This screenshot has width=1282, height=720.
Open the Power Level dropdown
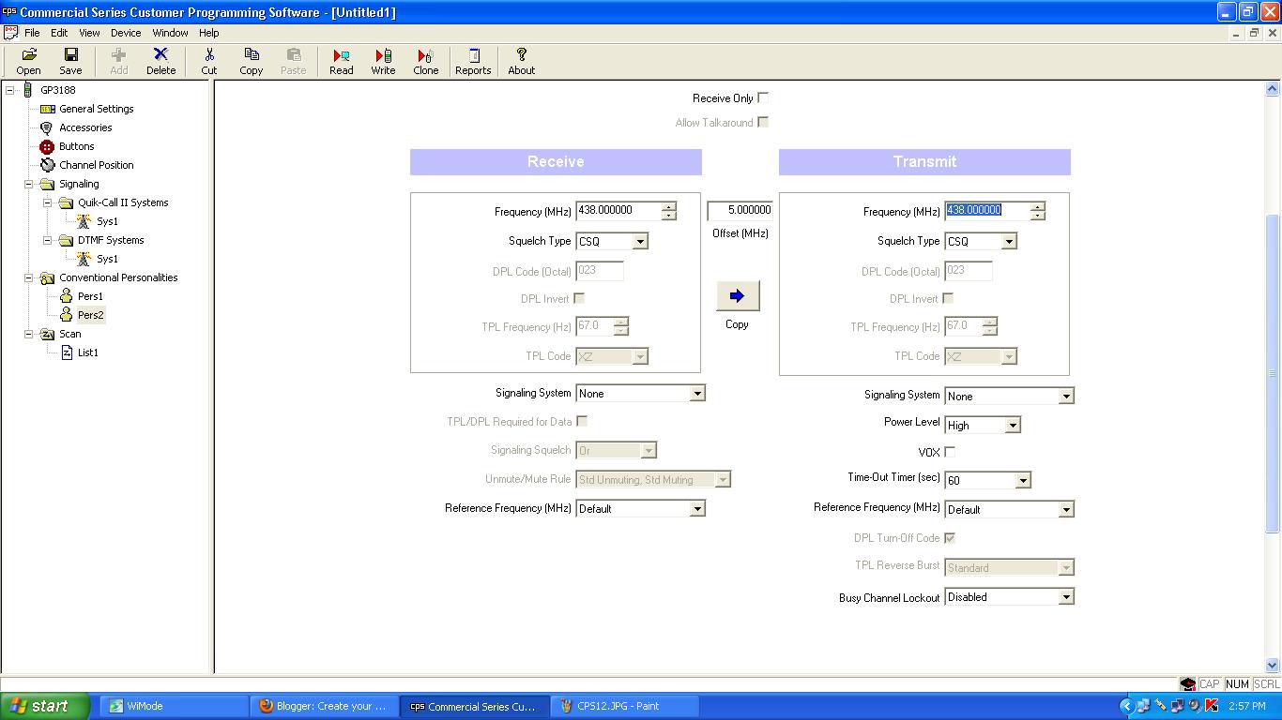tap(1012, 426)
